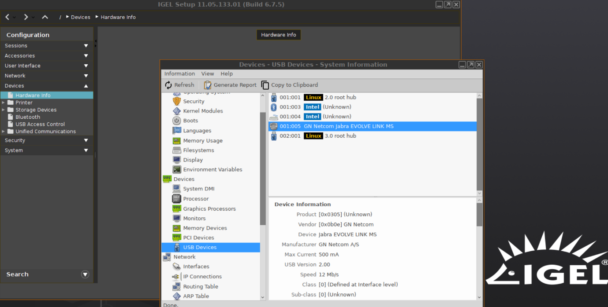Viewport: 608px width, 307px height.
Task: Select the 002:001 Linux 3.0 root hub row
Action: (x=373, y=136)
